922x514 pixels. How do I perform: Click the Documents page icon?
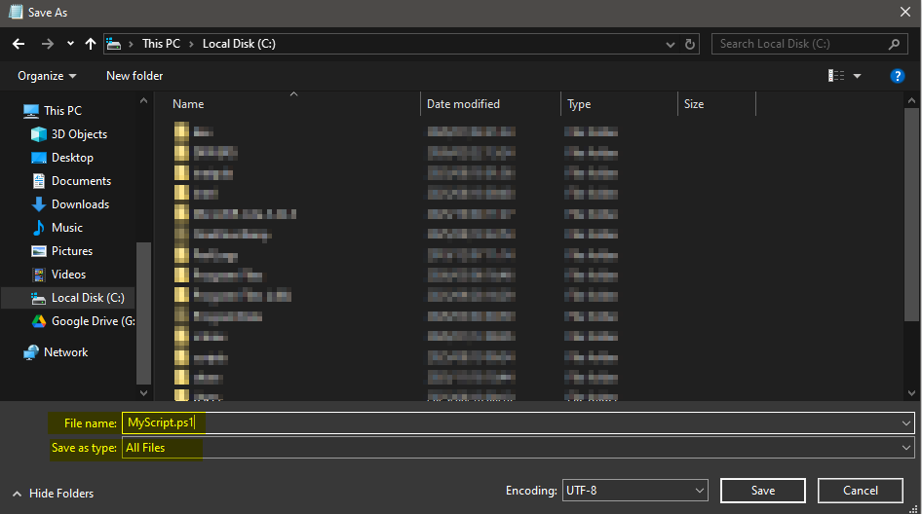[x=39, y=181]
